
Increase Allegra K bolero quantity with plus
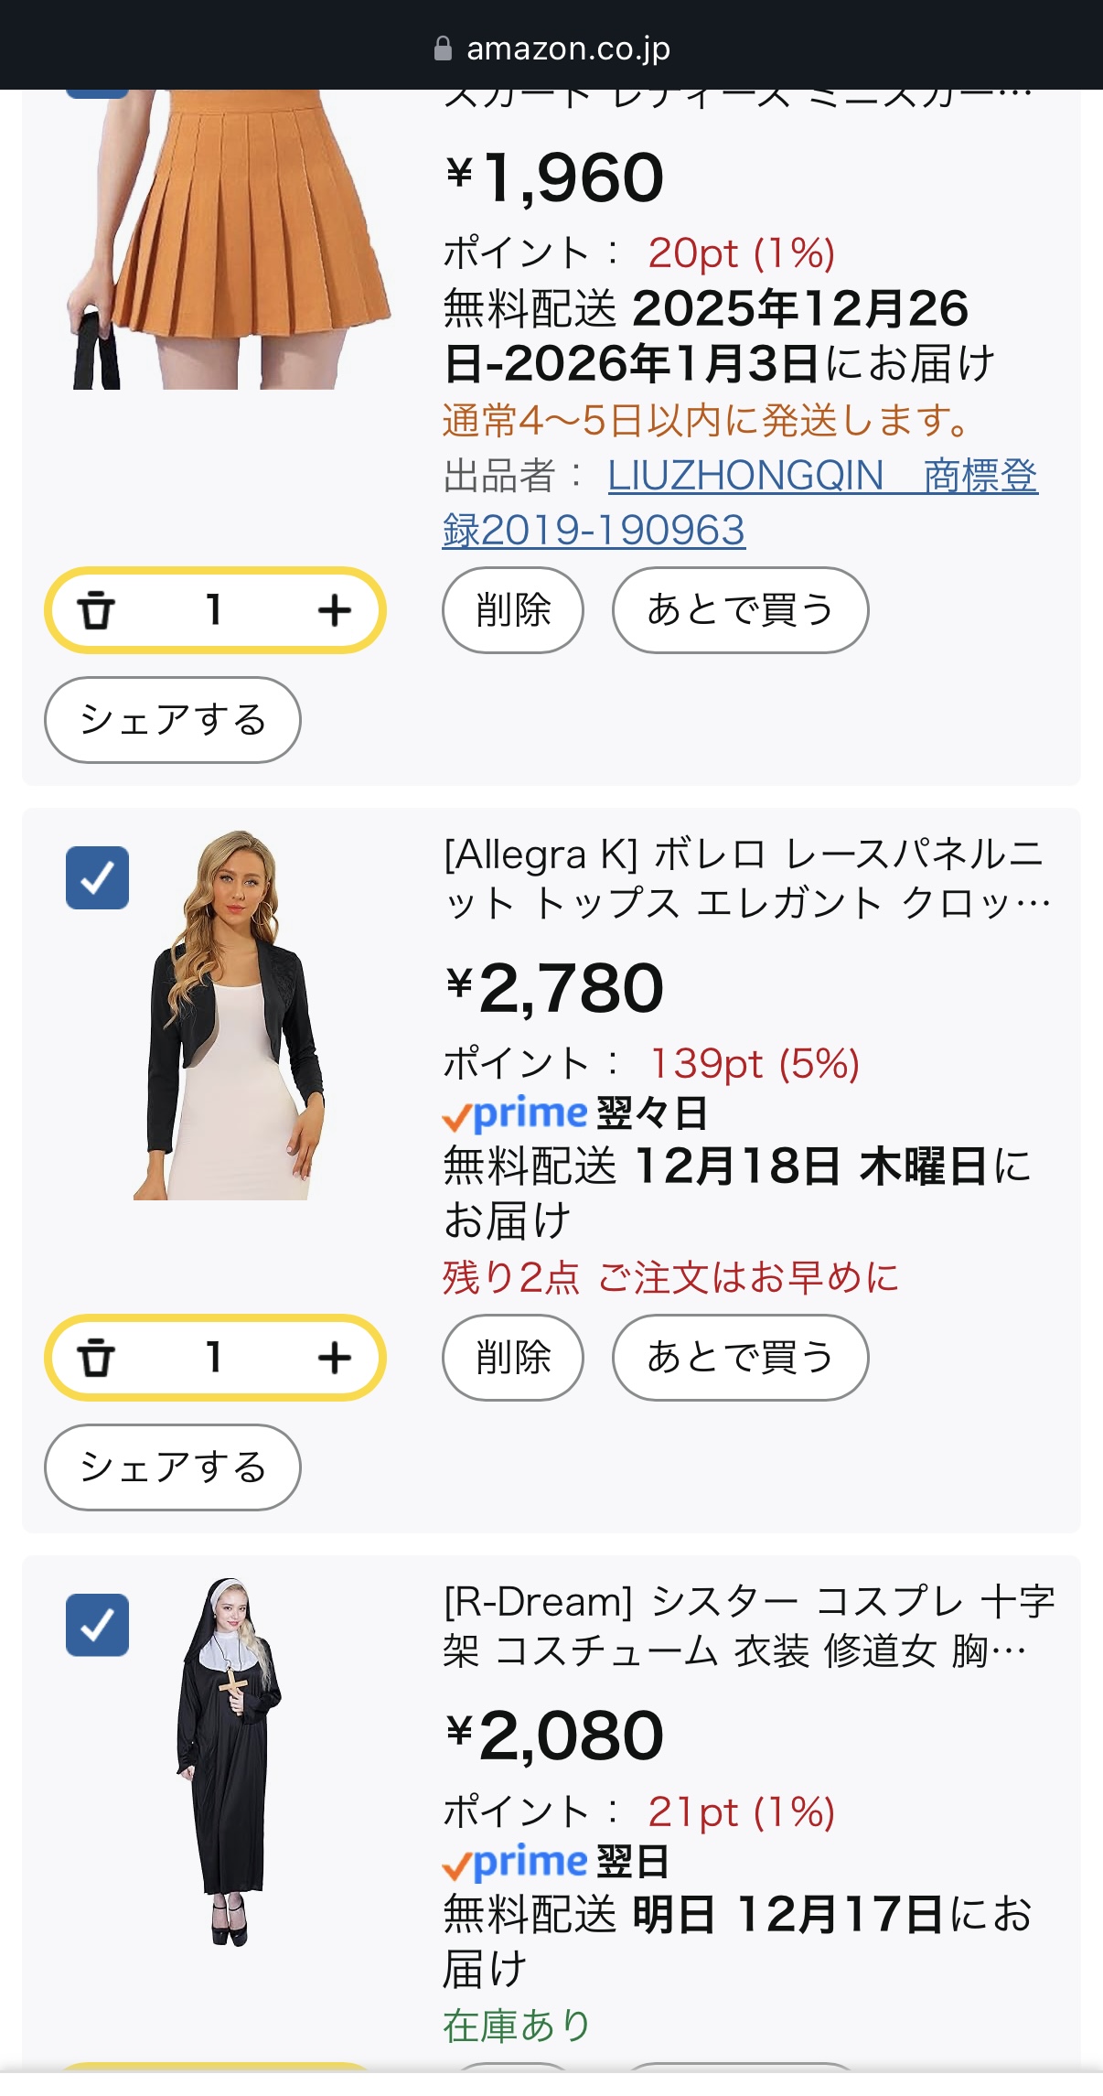coord(335,1358)
